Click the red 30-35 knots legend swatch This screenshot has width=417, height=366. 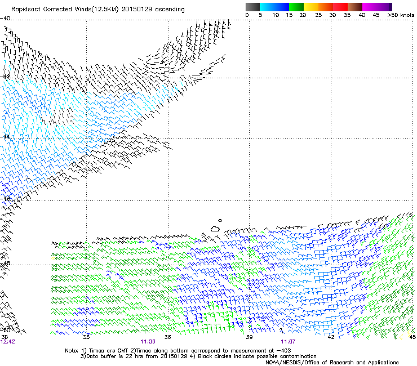[x=340, y=7]
